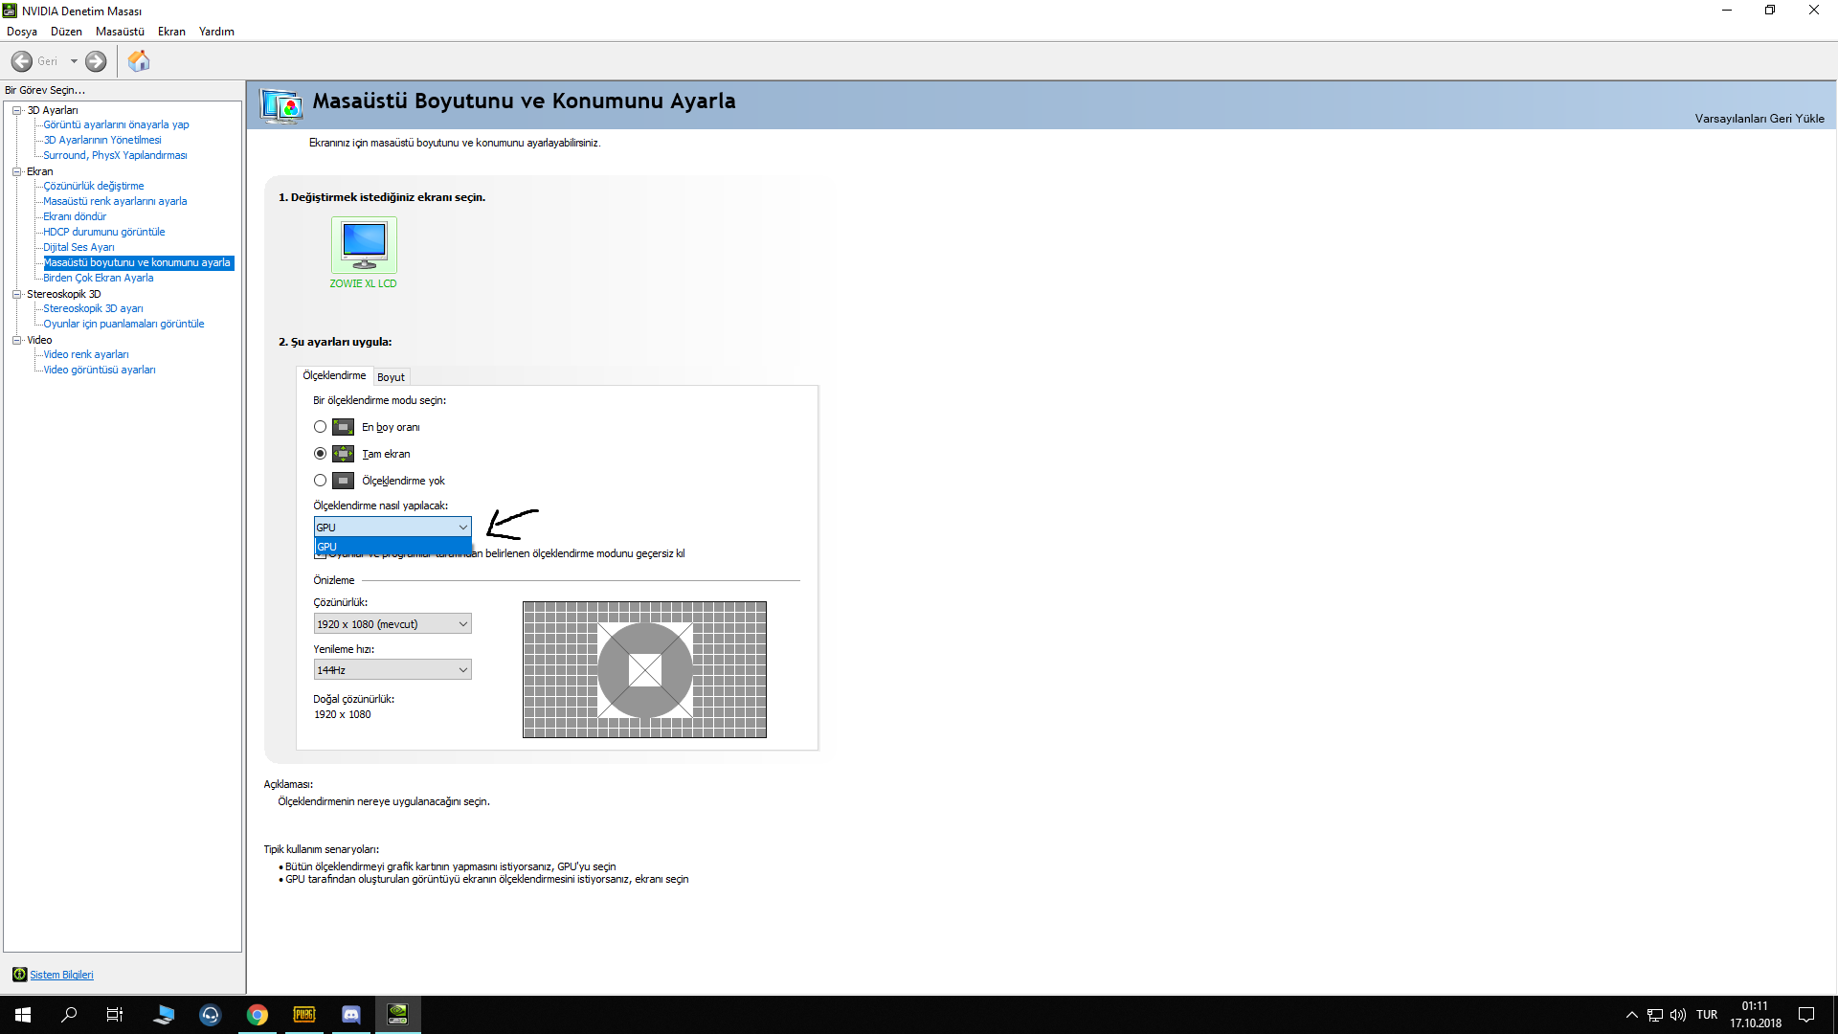This screenshot has width=1838, height=1034.
Task: Open Google Chrome from the taskbar
Action: [258, 1015]
